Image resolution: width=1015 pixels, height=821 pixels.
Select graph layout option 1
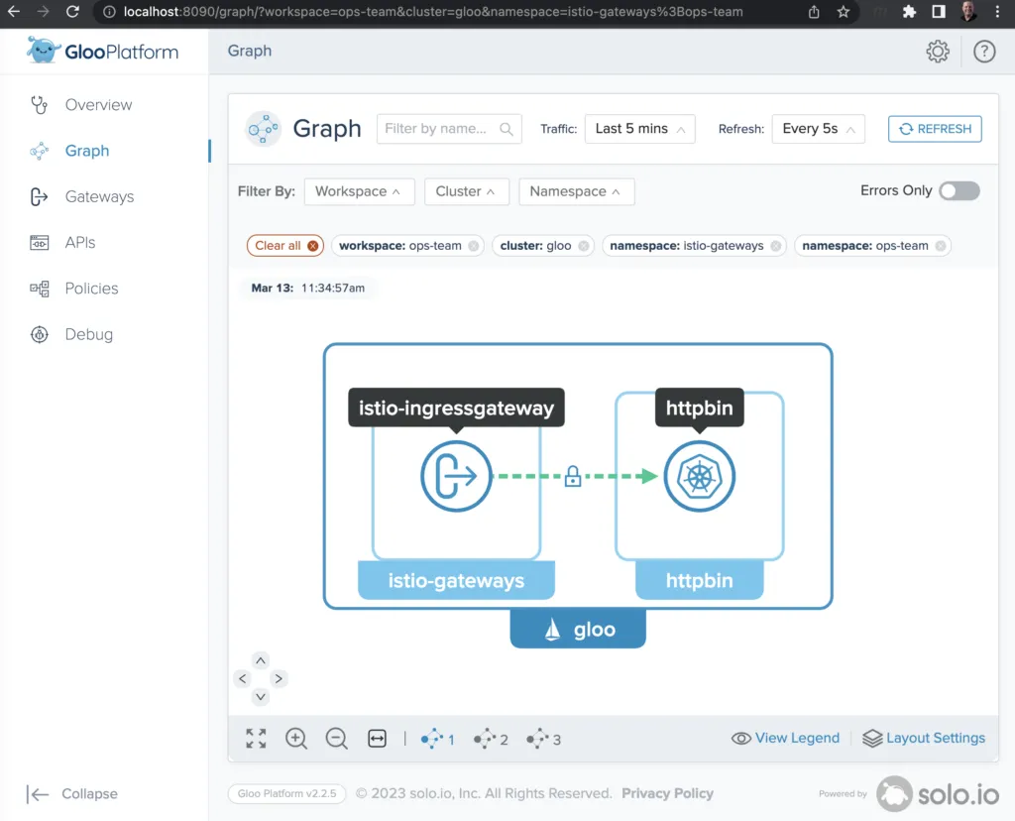point(437,739)
